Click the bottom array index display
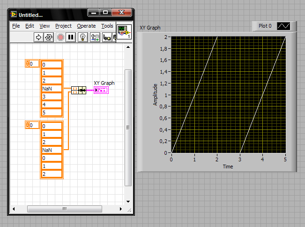The width and height of the screenshot is (305, 227). pos(32,125)
